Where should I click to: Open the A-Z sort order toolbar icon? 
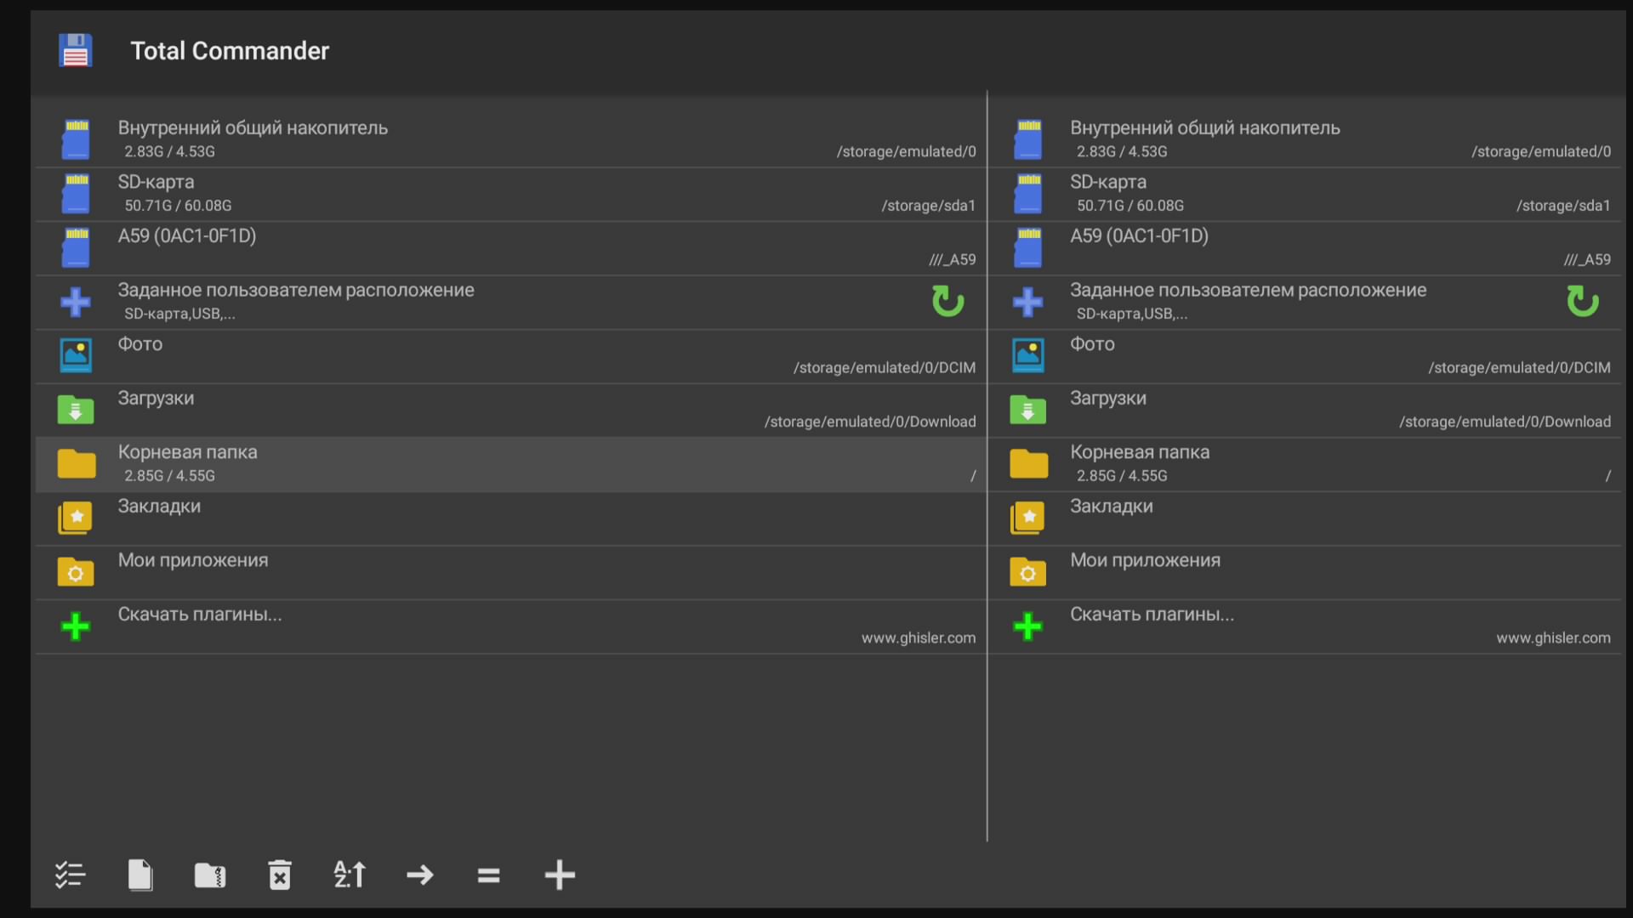[x=350, y=875]
